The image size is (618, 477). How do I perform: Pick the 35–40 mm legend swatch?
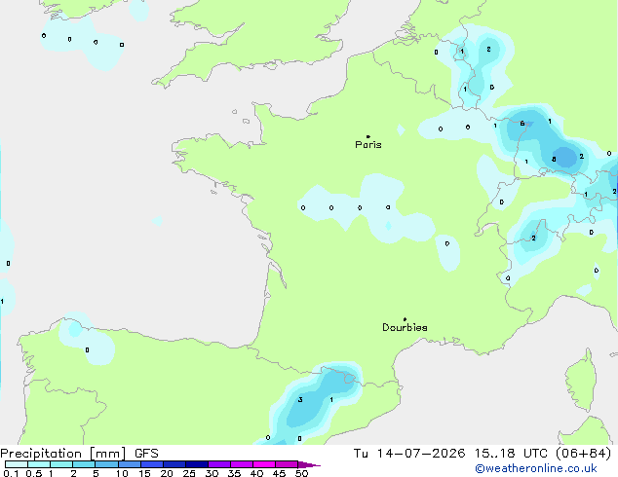click(x=242, y=464)
